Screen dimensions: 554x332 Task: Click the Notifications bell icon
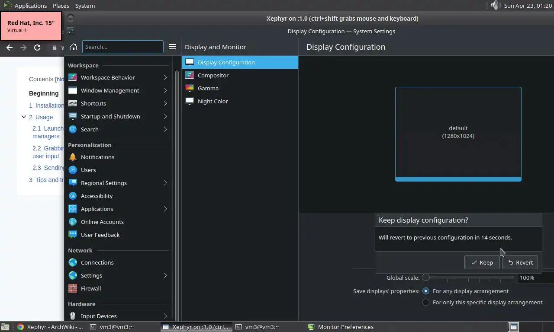click(73, 157)
